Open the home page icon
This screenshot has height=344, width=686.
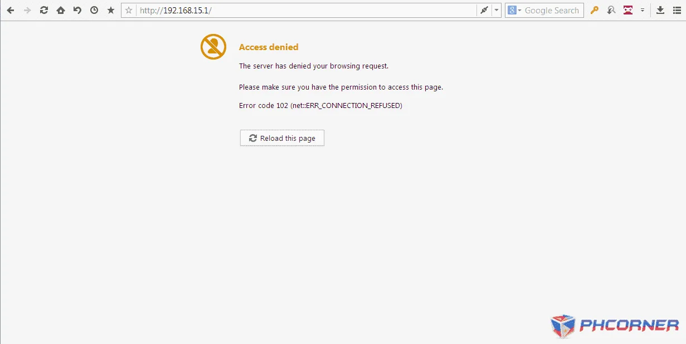point(61,10)
